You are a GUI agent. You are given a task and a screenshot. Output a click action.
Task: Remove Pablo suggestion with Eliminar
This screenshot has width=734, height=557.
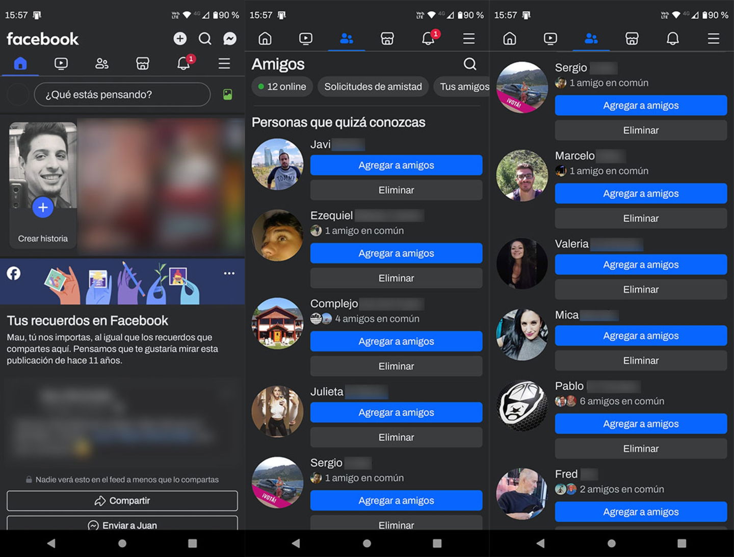641,449
